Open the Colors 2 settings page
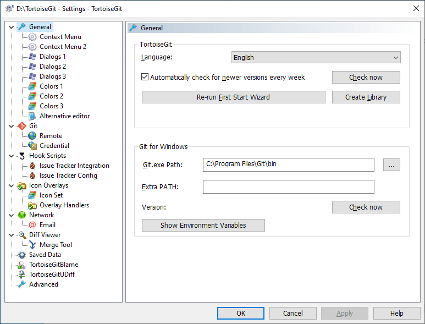The width and height of the screenshot is (425, 324). pos(51,96)
